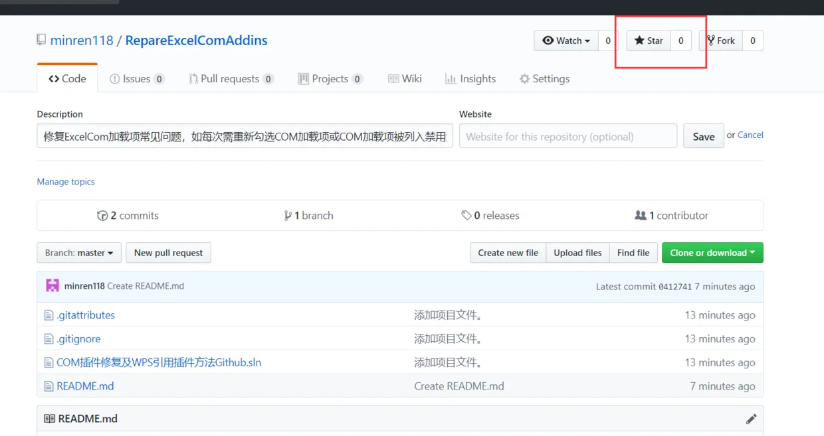Click the Cancel link
This screenshot has height=436, width=824.
tap(750, 135)
